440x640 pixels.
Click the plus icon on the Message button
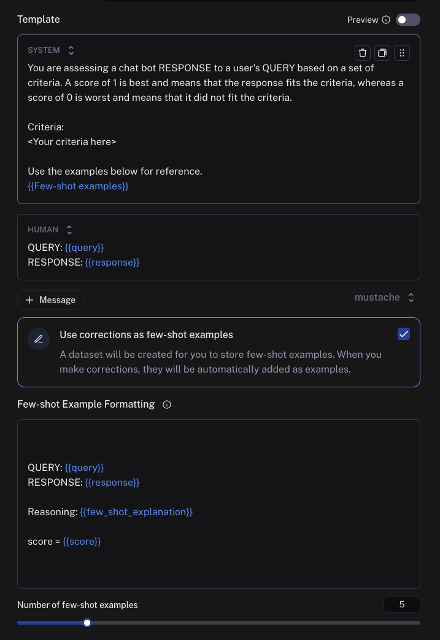pos(29,300)
